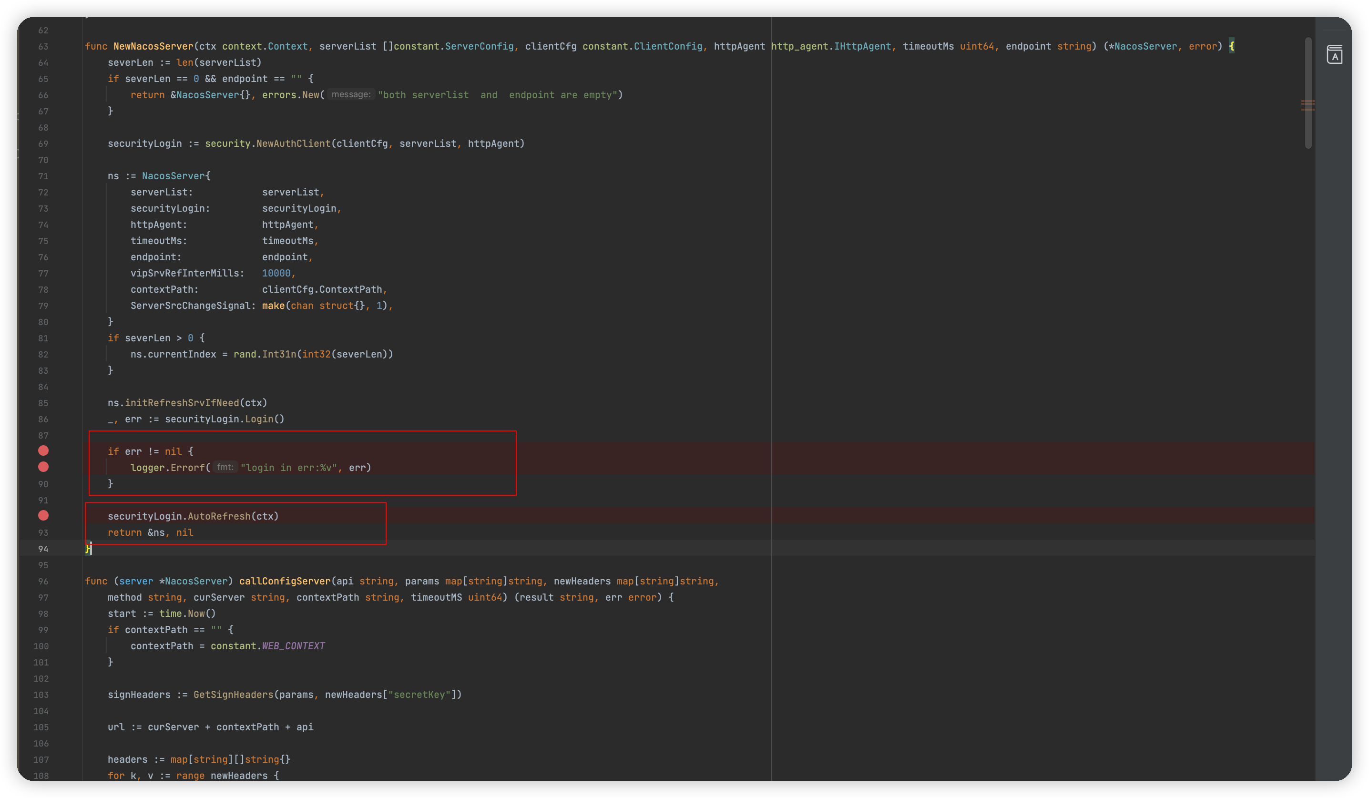This screenshot has height=798, width=1369.
Task: Click the "secretKey" string literal
Action: [419, 695]
